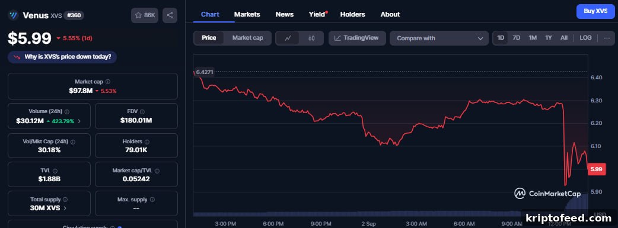
Task: Click Volume (24h) info icon
Action: click(x=66, y=112)
